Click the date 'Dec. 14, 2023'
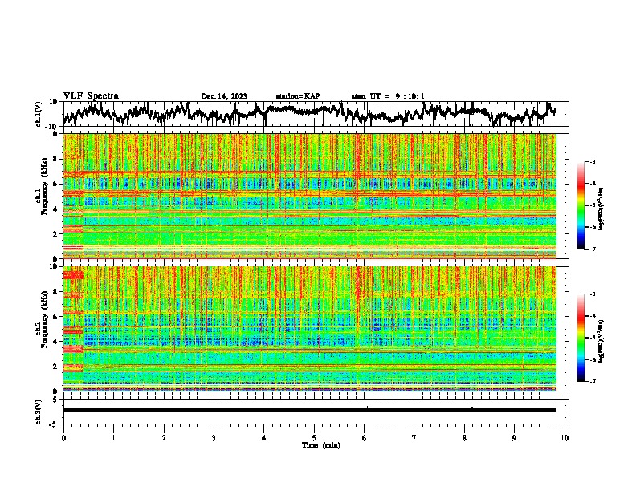The height and width of the screenshot is (491, 636). pyautogui.click(x=224, y=96)
